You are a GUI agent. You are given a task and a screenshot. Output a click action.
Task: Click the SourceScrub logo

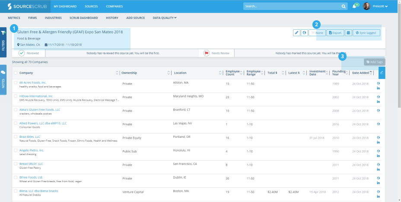click(27, 6)
